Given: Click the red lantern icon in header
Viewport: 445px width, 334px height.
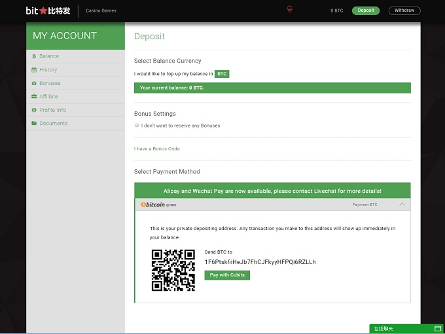Looking at the screenshot, I should tap(290, 10).
